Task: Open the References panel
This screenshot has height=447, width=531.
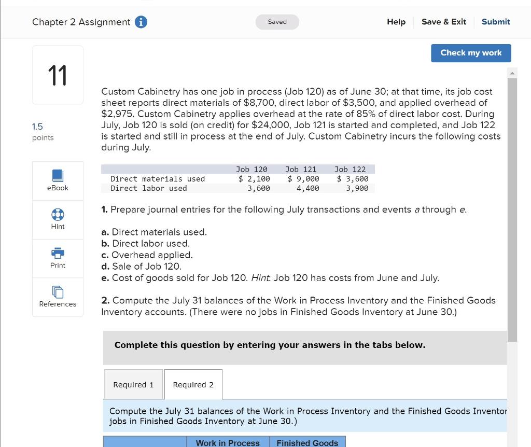Action: (x=57, y=297)
